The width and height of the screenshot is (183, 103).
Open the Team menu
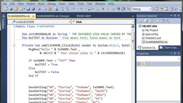[x=62, y=4]
